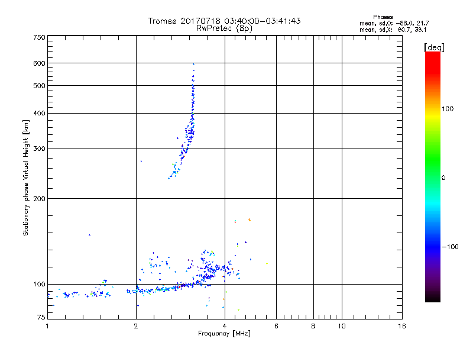Click the y-axis tick label '500'
The height and width of the screenshot is (355, 473).
point(39,86)
